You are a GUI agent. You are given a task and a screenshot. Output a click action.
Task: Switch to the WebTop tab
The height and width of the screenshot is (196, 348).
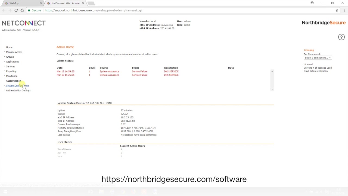click(x=22, y=3)
